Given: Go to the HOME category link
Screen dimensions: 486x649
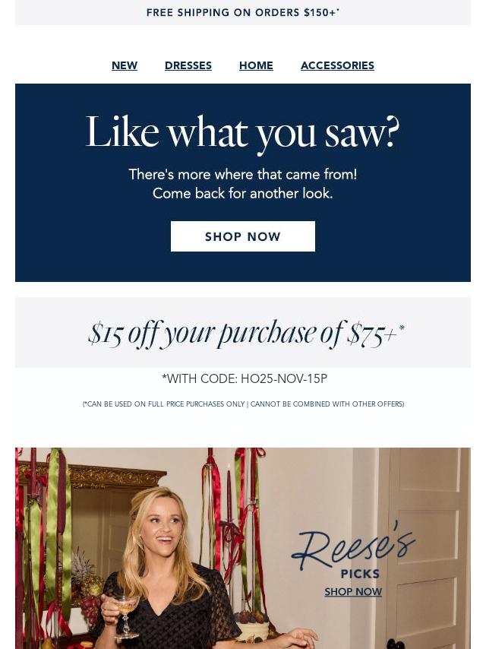Looking at the screenshot, I should tap(256, 65).
